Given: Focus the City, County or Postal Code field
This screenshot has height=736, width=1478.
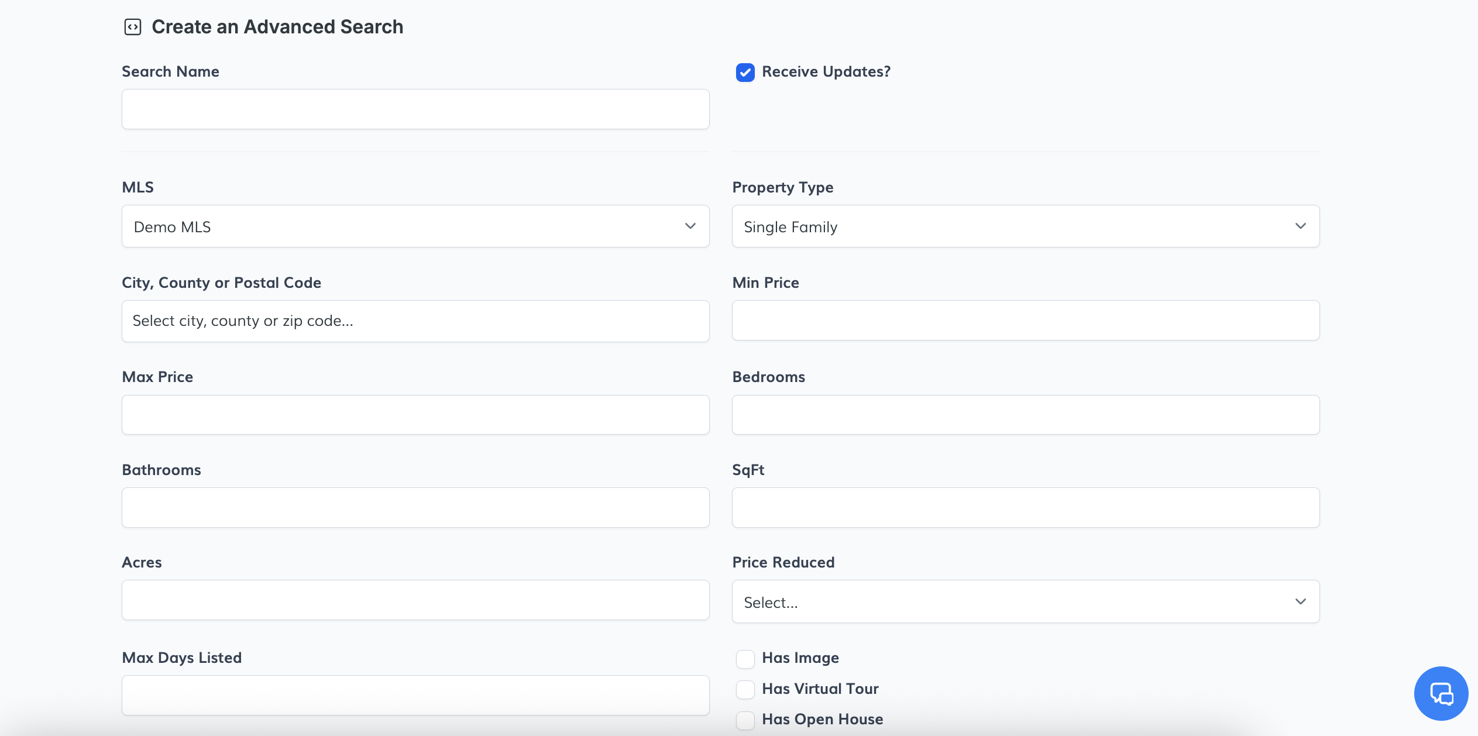Looking at the screenshot, I should click(415, 321).
